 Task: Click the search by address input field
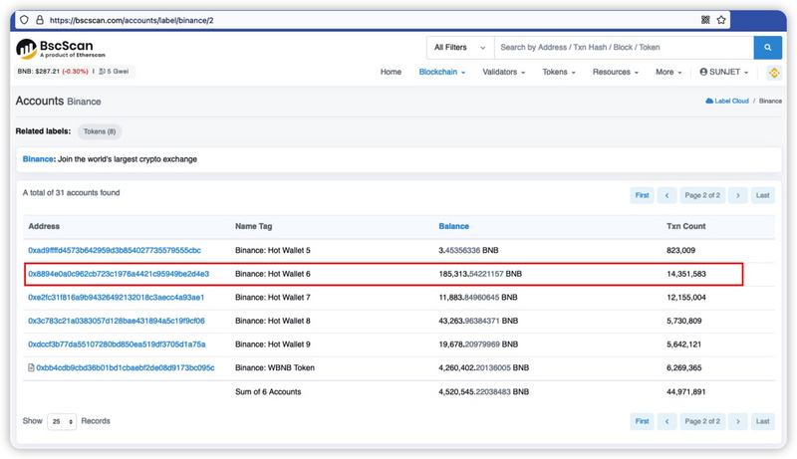(624, 47)
